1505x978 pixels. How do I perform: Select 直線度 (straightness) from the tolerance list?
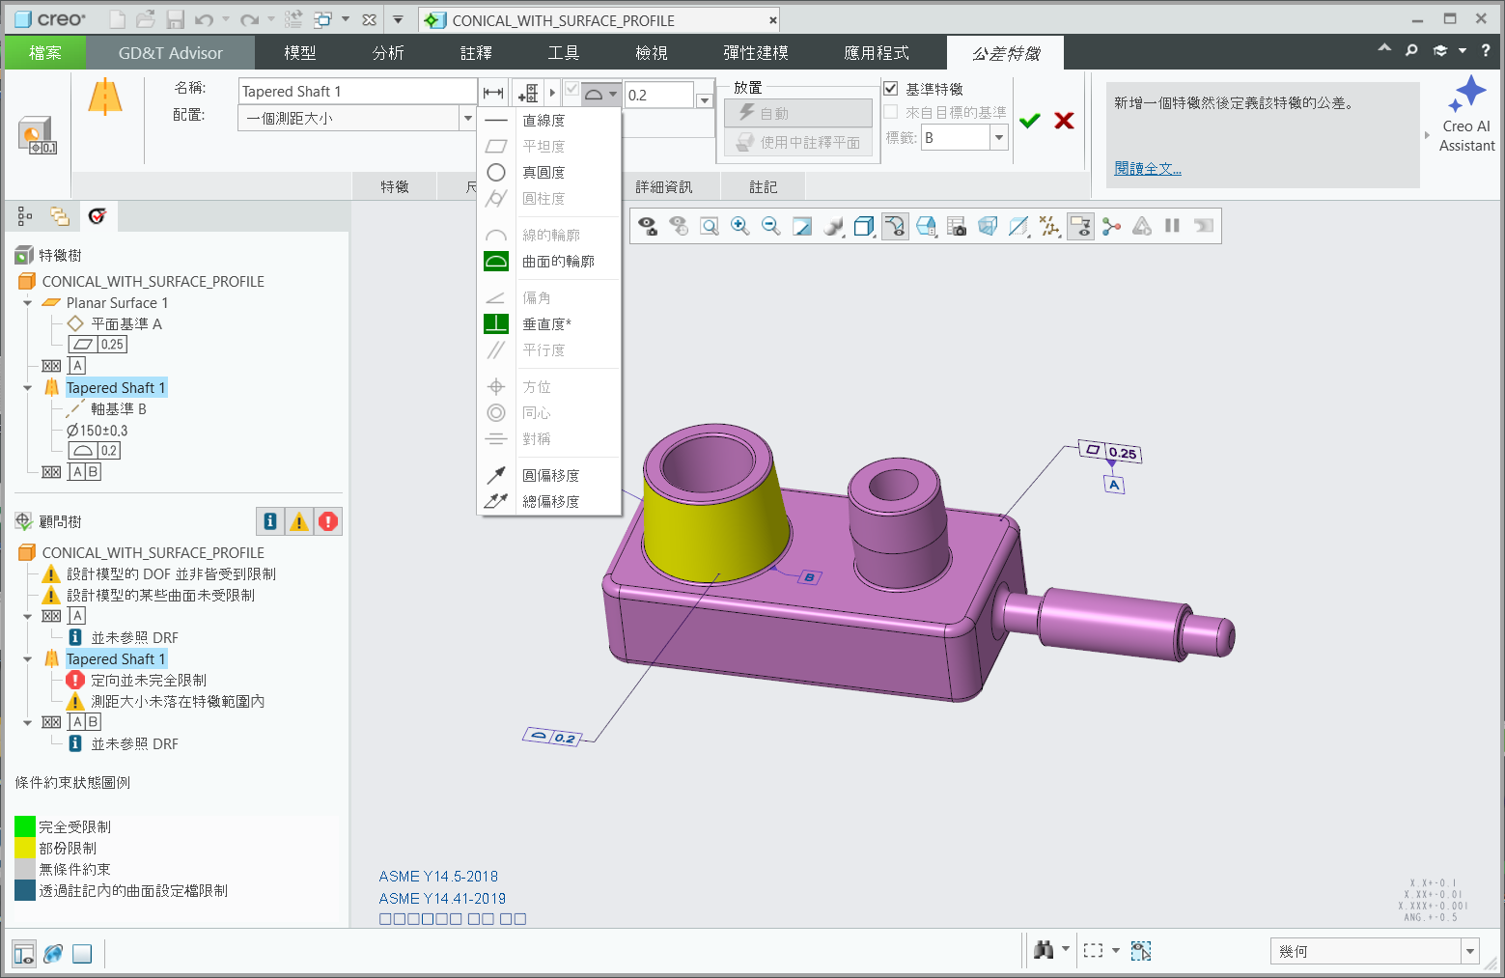548,121
